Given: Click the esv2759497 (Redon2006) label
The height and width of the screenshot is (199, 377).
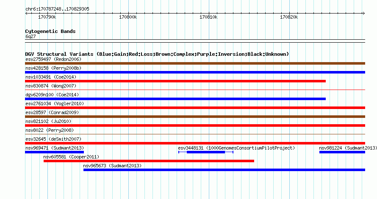Looking at the screenshot, I should point(53,59).
